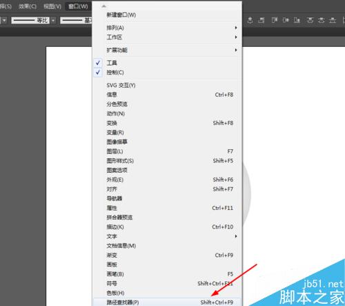
Task: Select 路径查找器(P) menu entry
Action: coord(167,302)
